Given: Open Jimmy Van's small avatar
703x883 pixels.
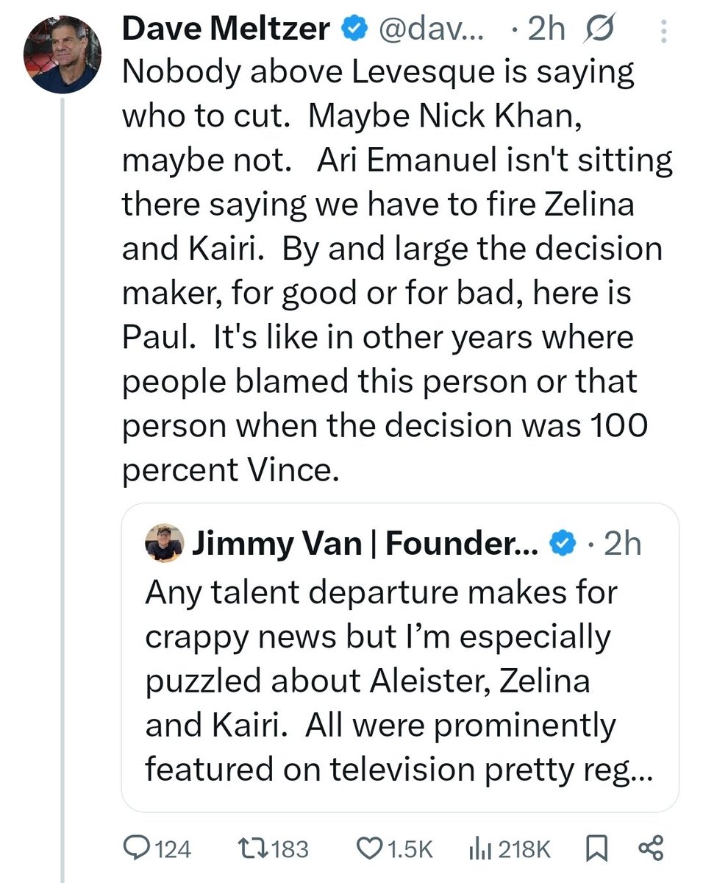Looking at the screenshot, I should [164, 543].
